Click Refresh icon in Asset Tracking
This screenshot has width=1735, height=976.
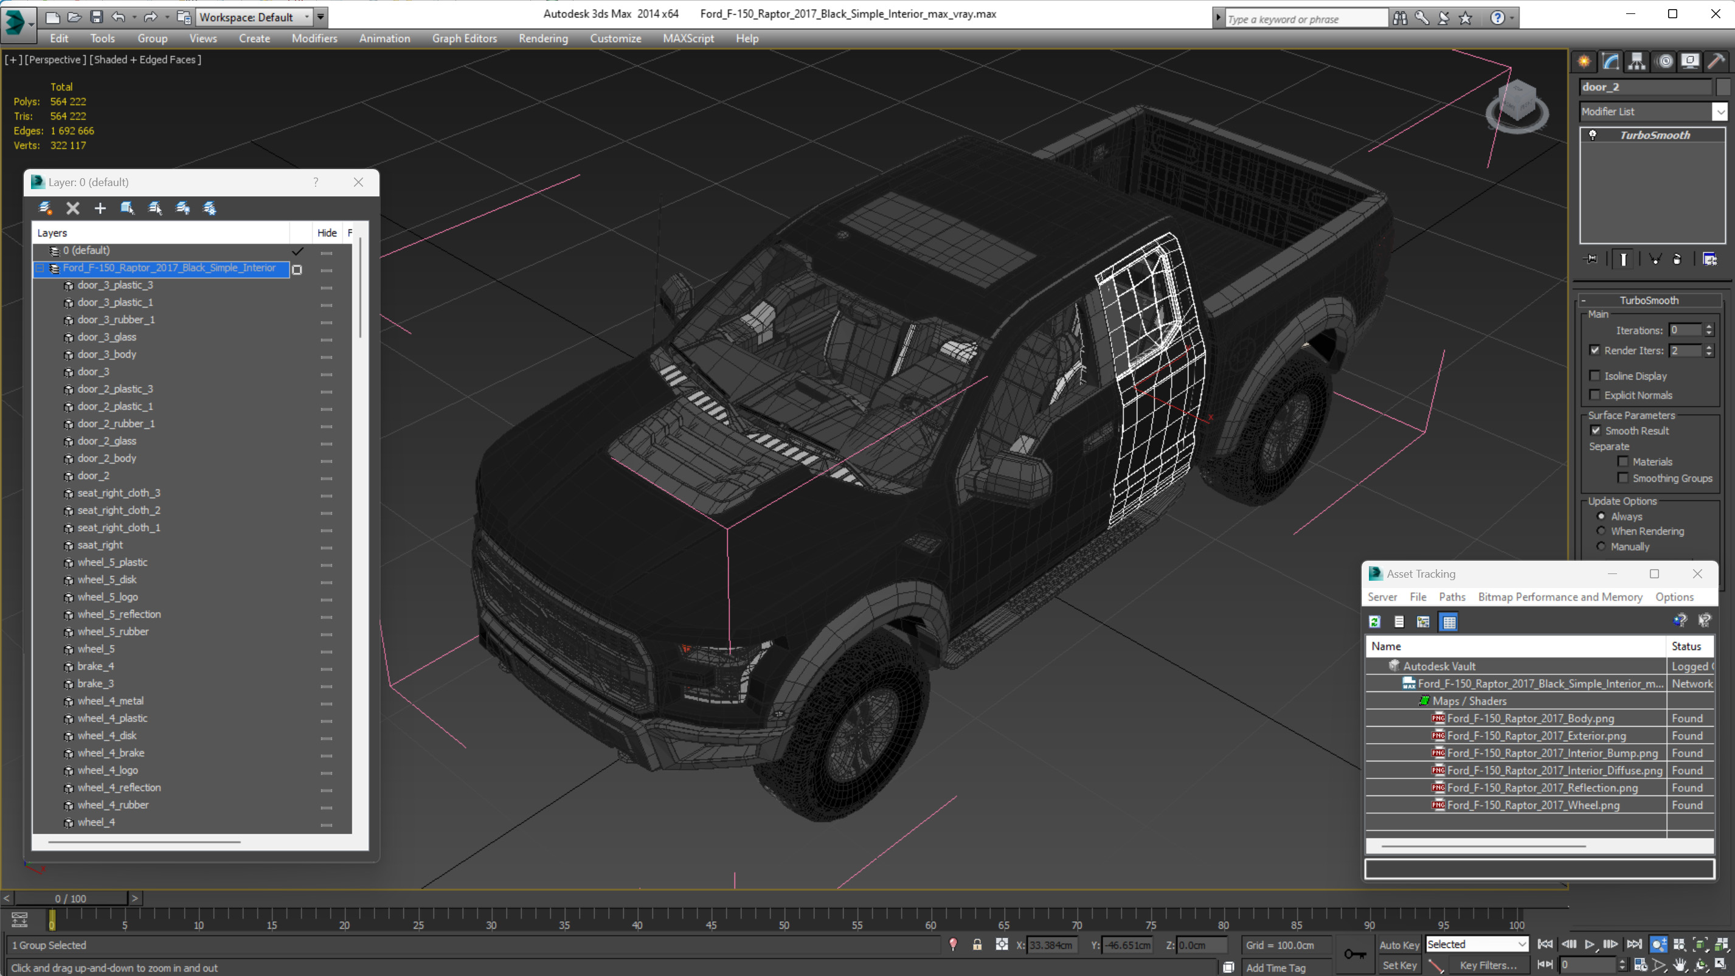1374,621
